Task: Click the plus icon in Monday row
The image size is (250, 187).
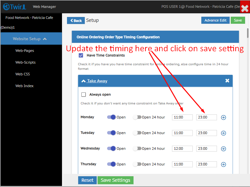Action: click(x=224, y=117)
